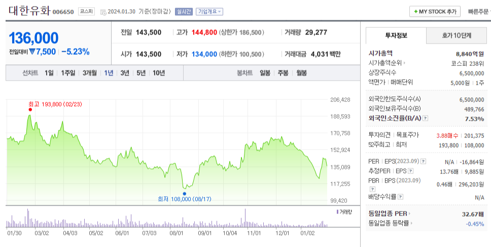The width and height of the screenshot is (491, 247).
Task: Click help icon next to 추정PER EPS
Action: [x=411, y=171]
